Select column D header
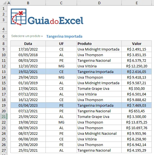154x155 pixels. [99, 3]
